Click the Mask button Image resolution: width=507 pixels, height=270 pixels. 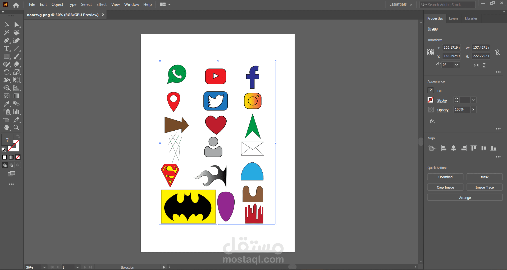485,177
